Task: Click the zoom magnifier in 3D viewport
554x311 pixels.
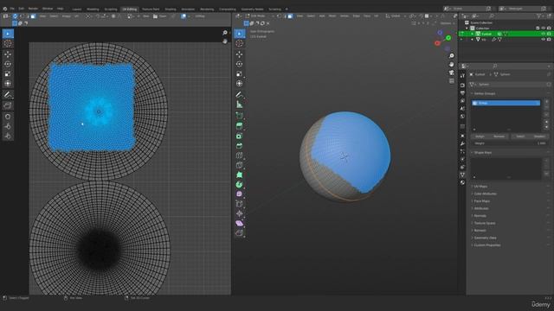Action: 452,56
